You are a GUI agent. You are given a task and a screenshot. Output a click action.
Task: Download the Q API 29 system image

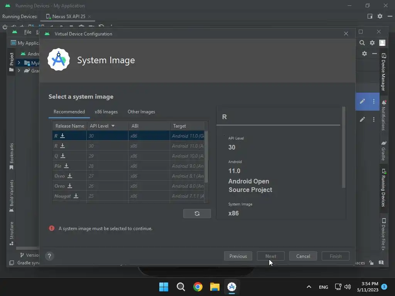pos(63,156)
